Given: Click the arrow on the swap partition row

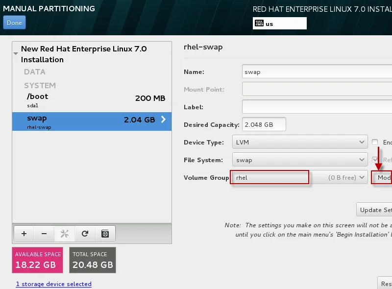Looking at the screenshot, I should pyautogui.click(x=163, y=120).
